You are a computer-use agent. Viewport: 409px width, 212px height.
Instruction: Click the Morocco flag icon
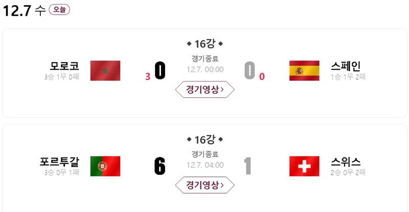[105, 70]
